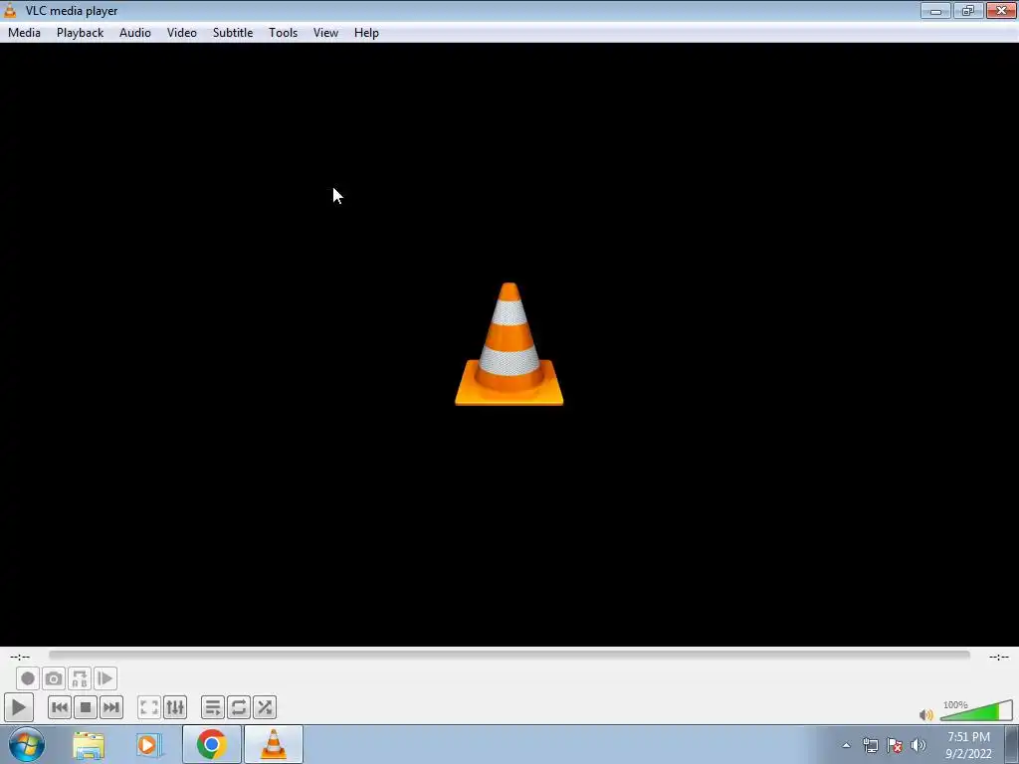
Task: Open system volume tray icon
Action: [918, 745]
